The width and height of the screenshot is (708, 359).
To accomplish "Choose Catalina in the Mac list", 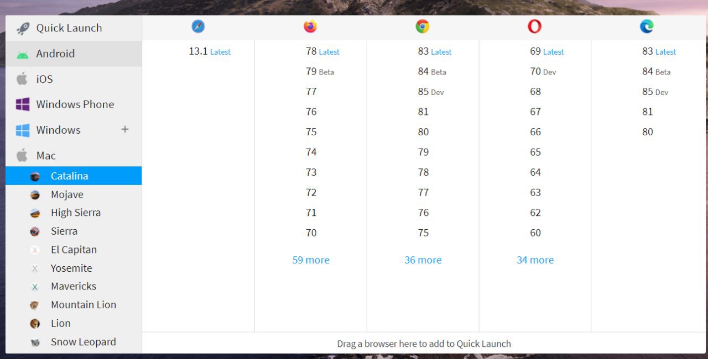I will pos(74,176).
